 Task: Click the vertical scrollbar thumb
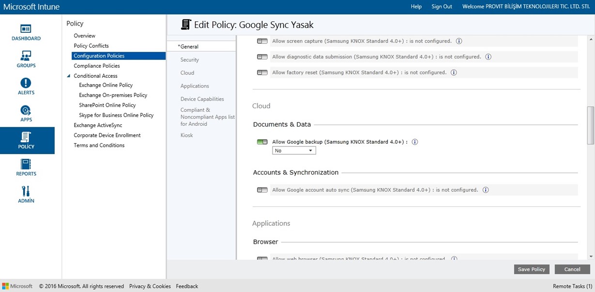pyautogui.click(x=591, y=125)
